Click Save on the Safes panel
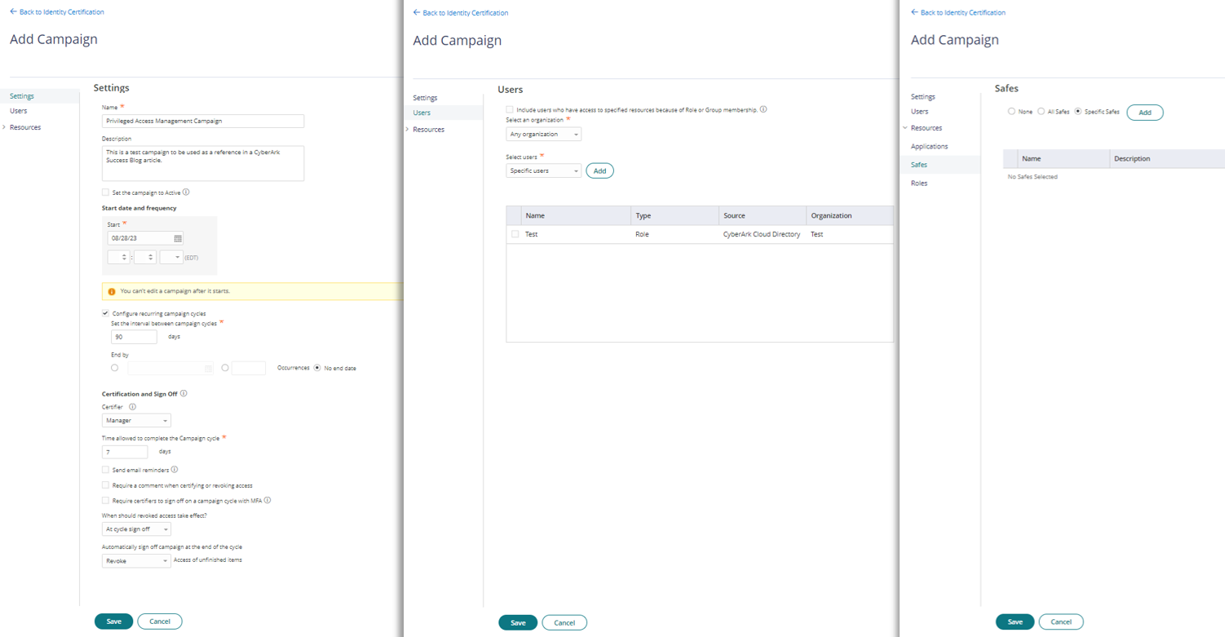The height and width of the screenshot is (637, 1225). (1015, 622)
